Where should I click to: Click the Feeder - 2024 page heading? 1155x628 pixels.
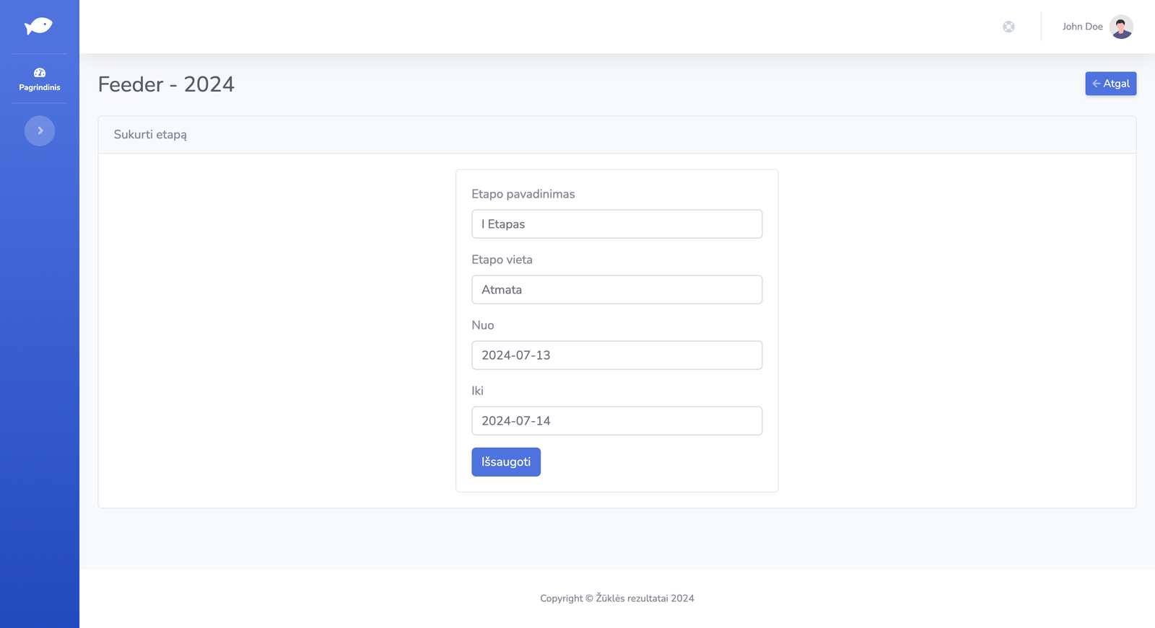click(166, 84)
